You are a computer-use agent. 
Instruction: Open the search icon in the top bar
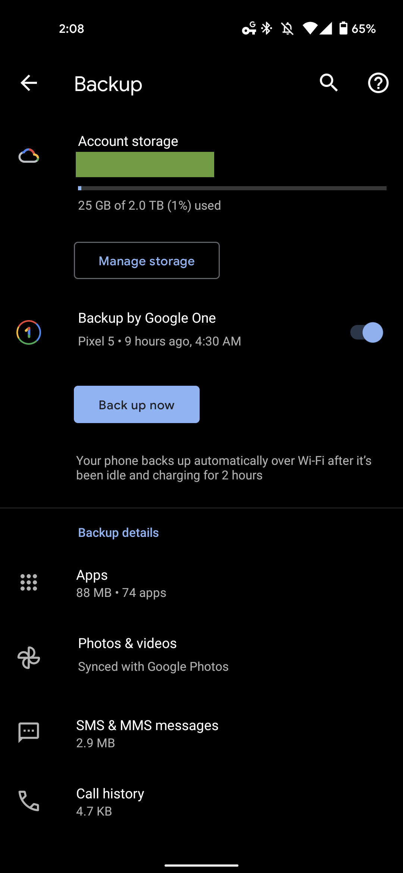pos(328,83)
